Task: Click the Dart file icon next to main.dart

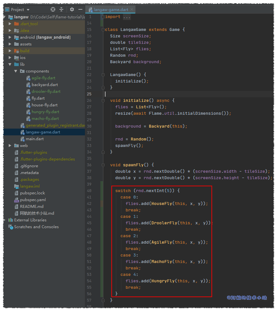Action: pos(23,139)
